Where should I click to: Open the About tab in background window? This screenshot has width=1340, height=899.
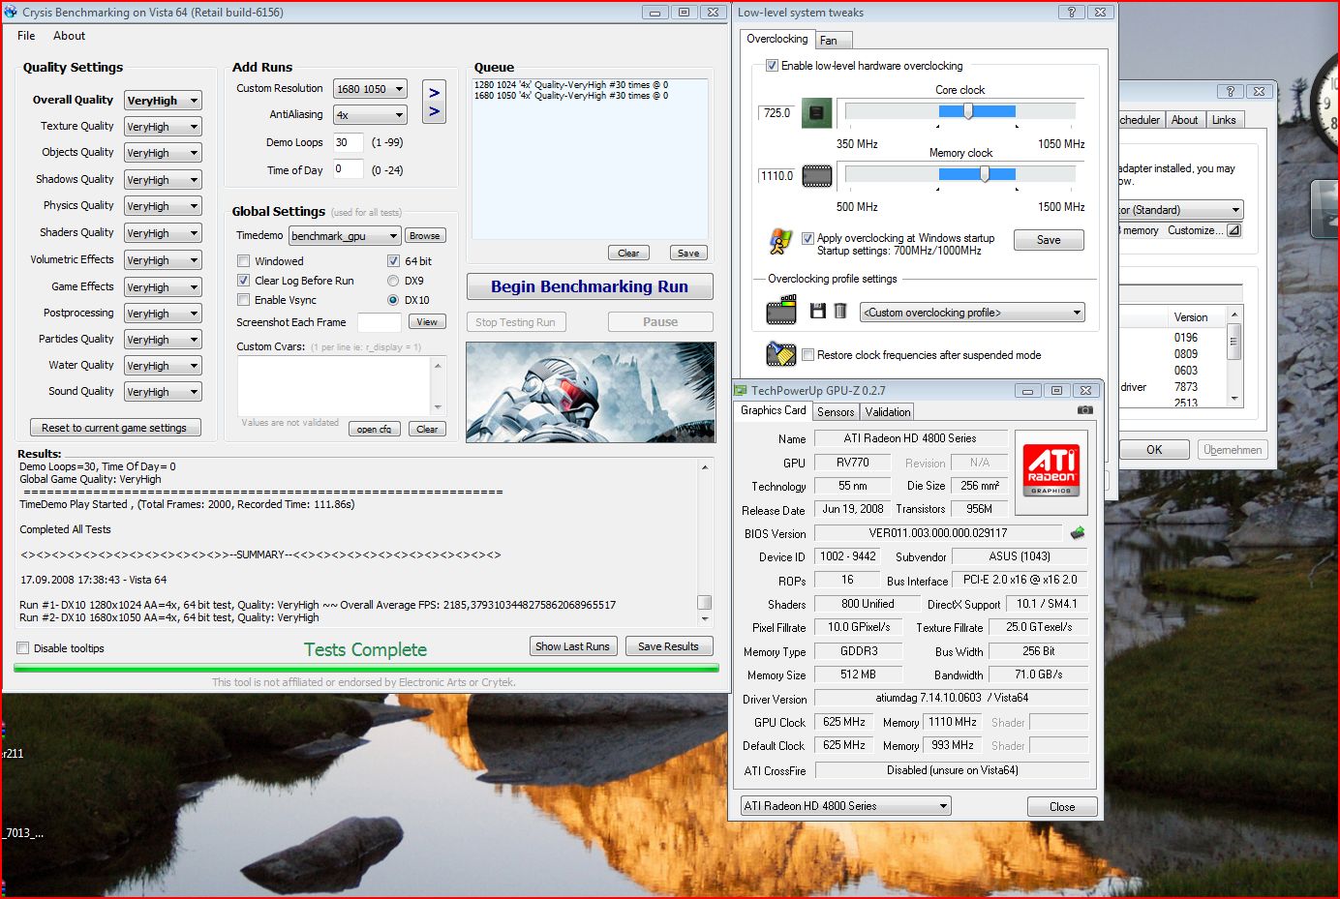(x=1184, y=120)
